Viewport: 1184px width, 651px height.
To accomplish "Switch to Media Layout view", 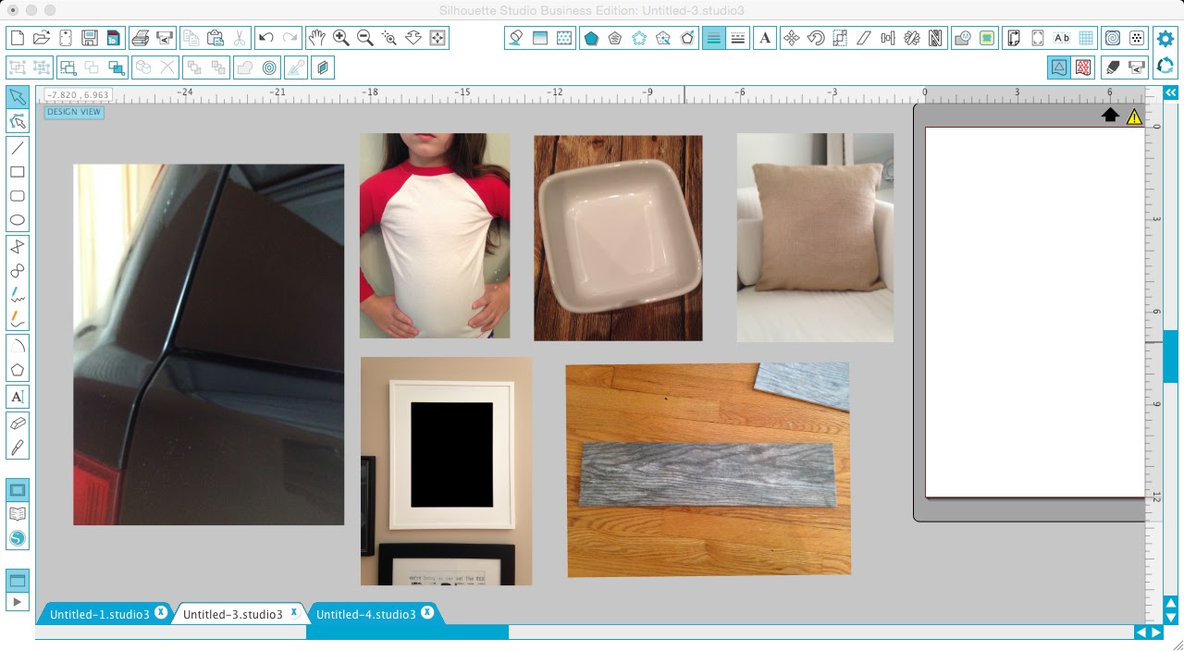I will click(1083, 67).
